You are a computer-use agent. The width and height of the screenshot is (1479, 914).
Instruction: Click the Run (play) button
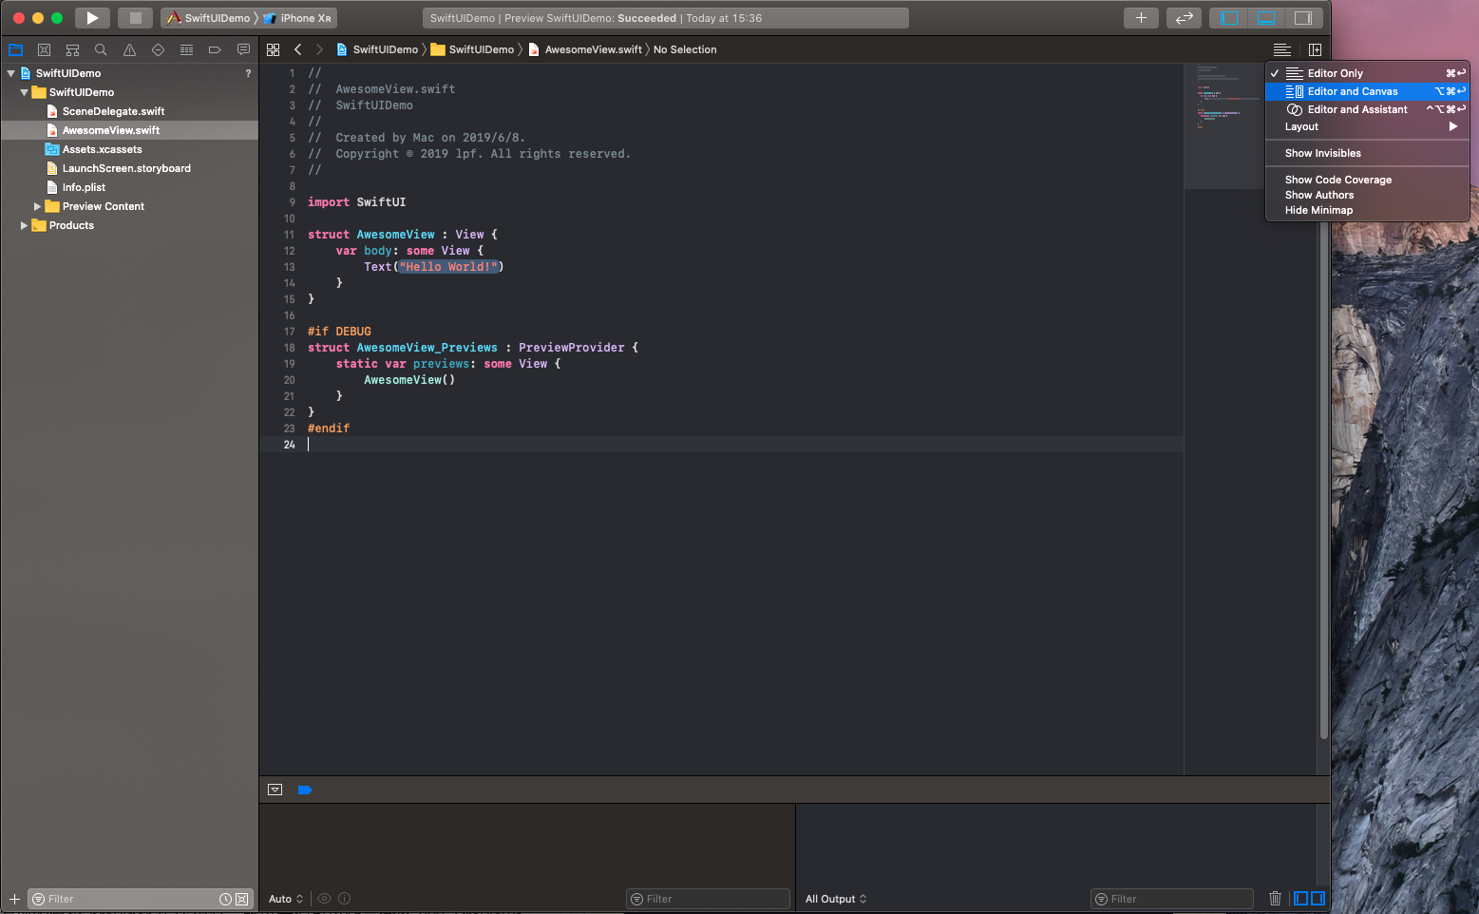click(x=92, y=18)
